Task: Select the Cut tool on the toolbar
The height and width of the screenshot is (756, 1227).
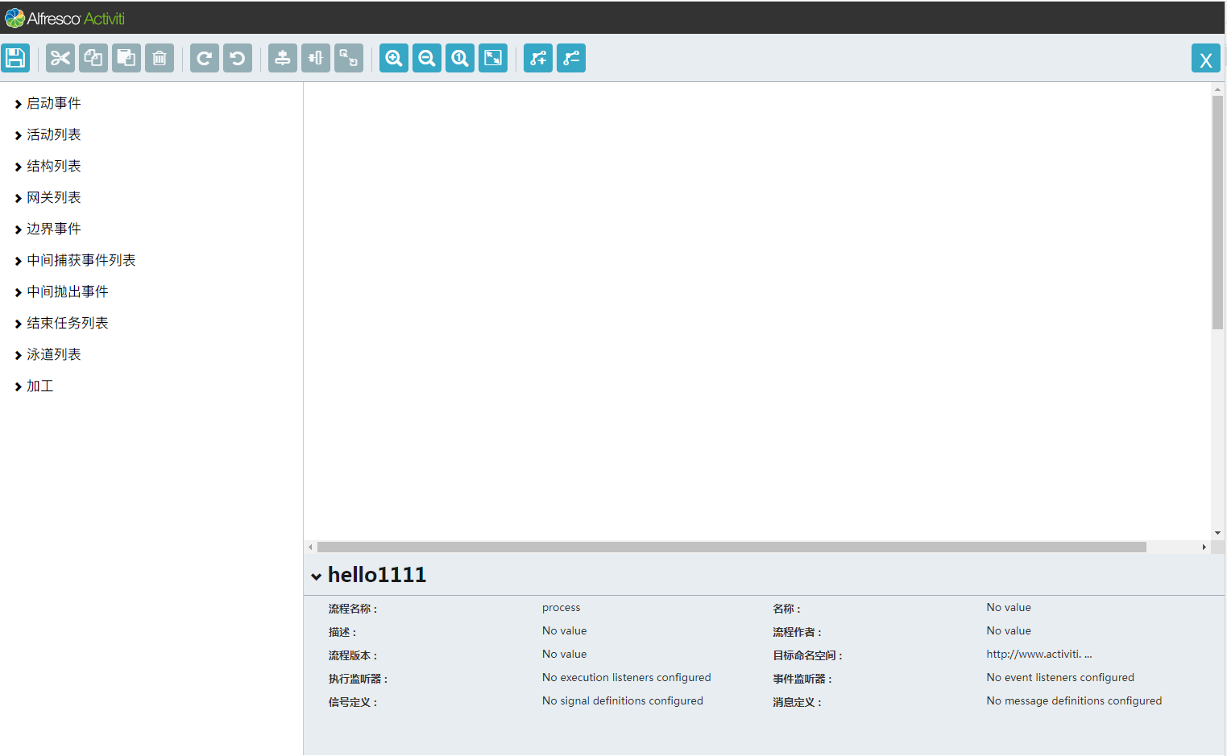Action: click(x=60, y=57)
